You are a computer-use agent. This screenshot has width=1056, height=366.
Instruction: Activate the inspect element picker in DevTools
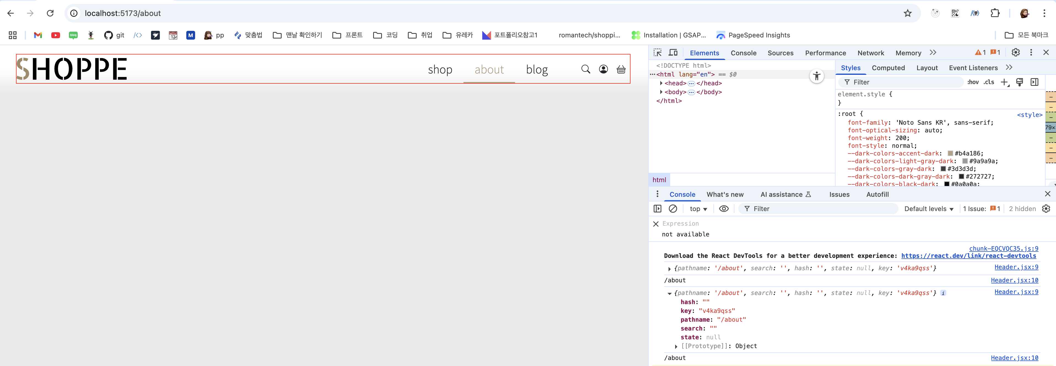point(658,52)
